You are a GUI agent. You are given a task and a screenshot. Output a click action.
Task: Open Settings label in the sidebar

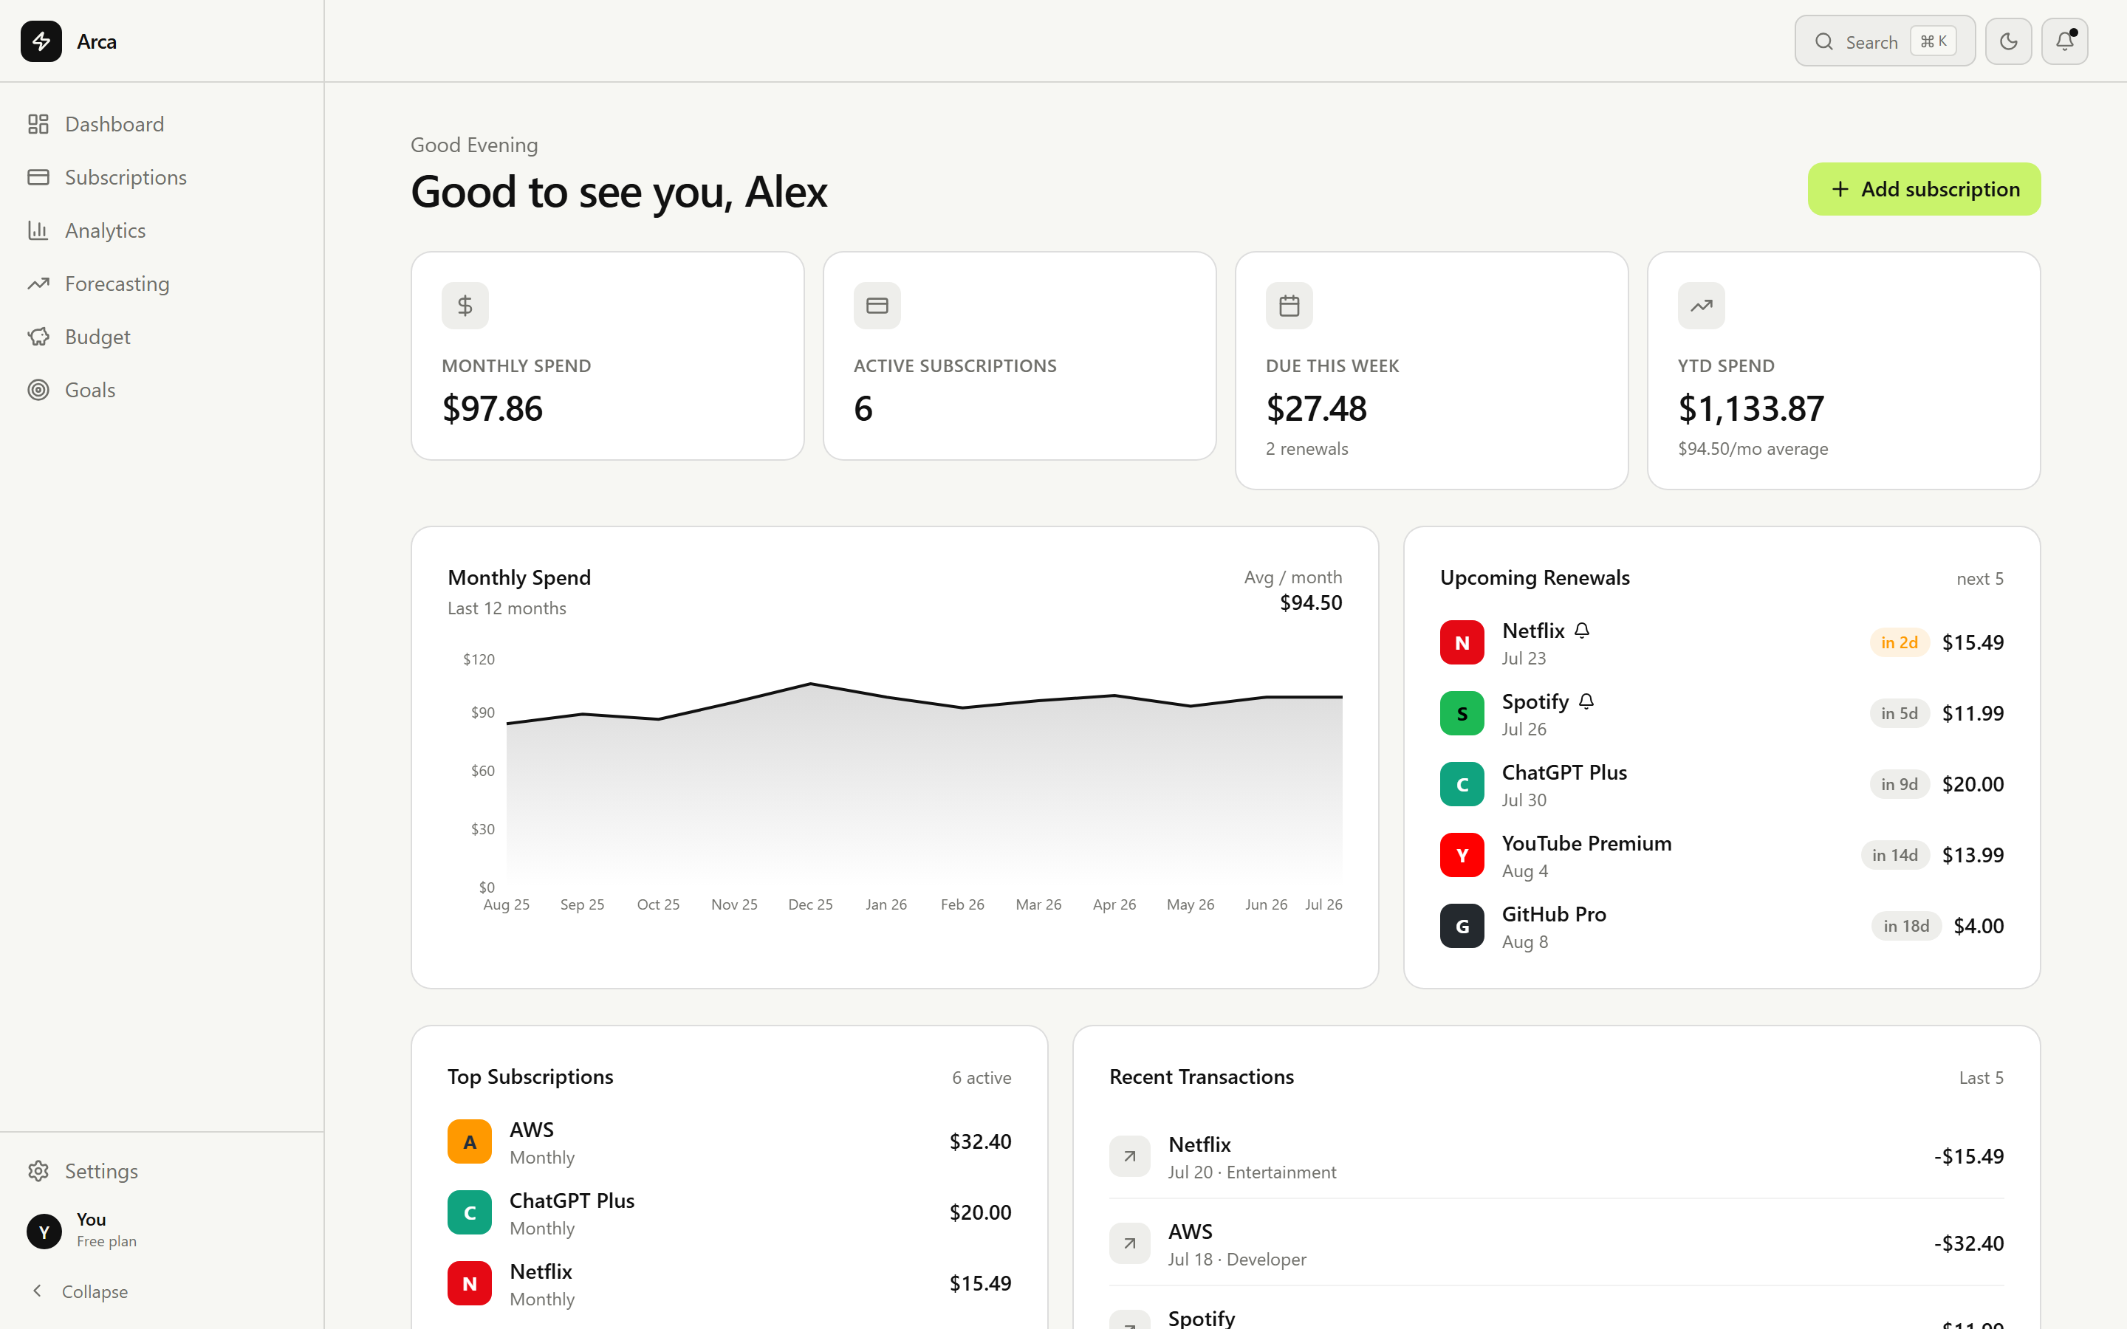click(x=101, y=1171)
